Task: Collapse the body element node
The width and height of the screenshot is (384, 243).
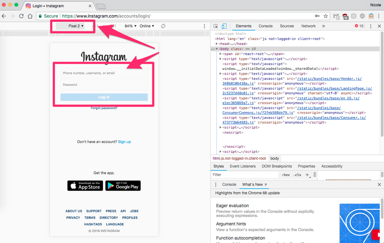Action: click(217, 49)
